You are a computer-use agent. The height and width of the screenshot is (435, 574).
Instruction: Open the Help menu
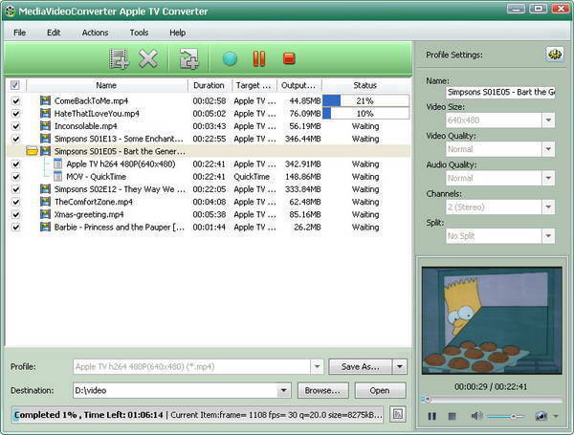click(x=178, y=33)
